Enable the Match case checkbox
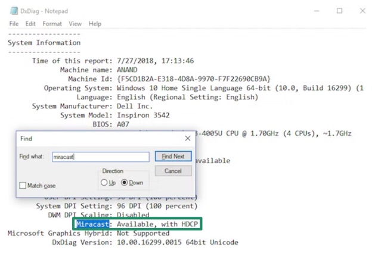372x262 pixels. (23, 186)
